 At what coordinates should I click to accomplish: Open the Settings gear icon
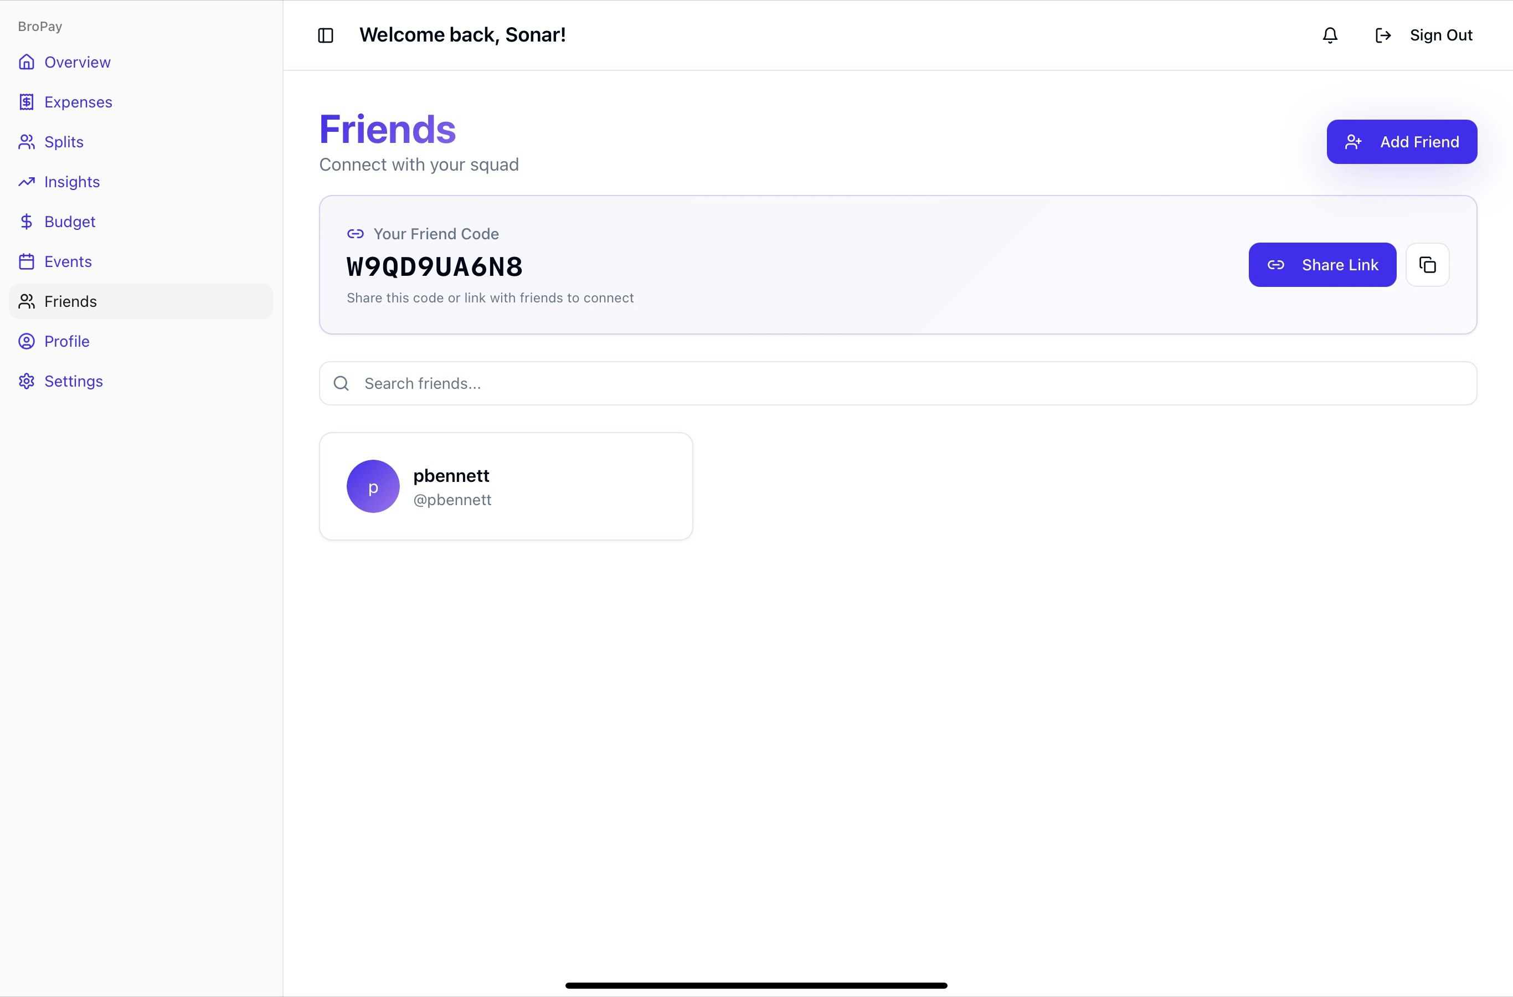click(x=26, y=381)
